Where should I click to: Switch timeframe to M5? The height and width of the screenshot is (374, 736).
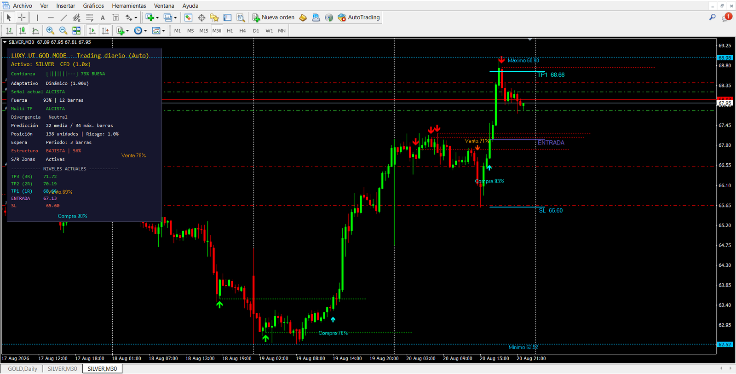click(190, 31)
